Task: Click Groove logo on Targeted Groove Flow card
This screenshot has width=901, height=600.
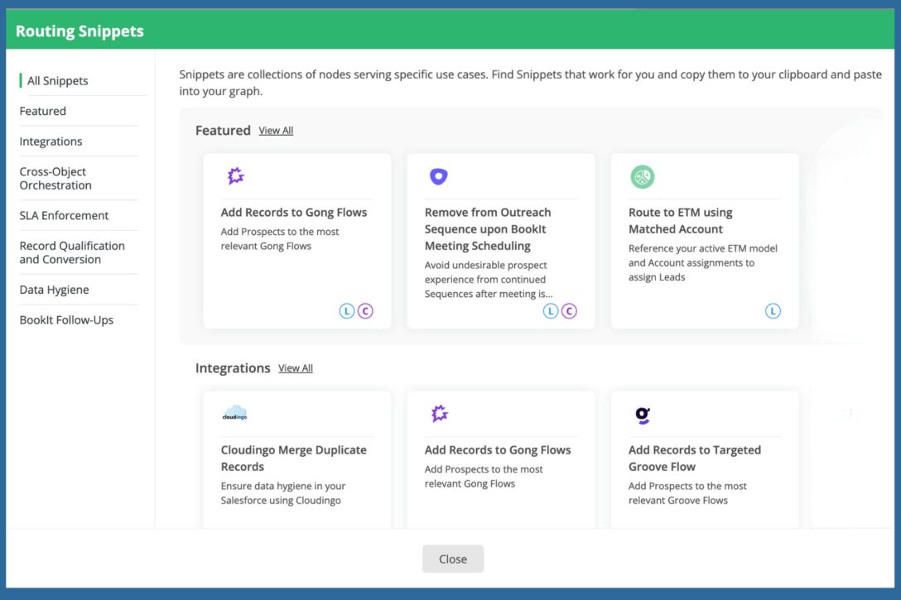Action: point(643,415)
